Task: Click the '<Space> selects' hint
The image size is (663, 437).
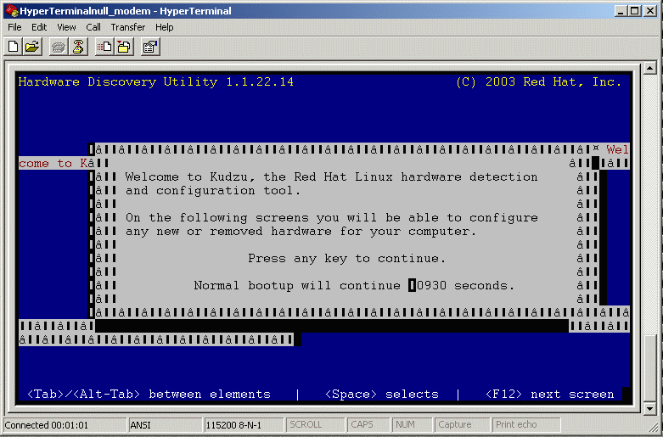Action: point(382,394)
